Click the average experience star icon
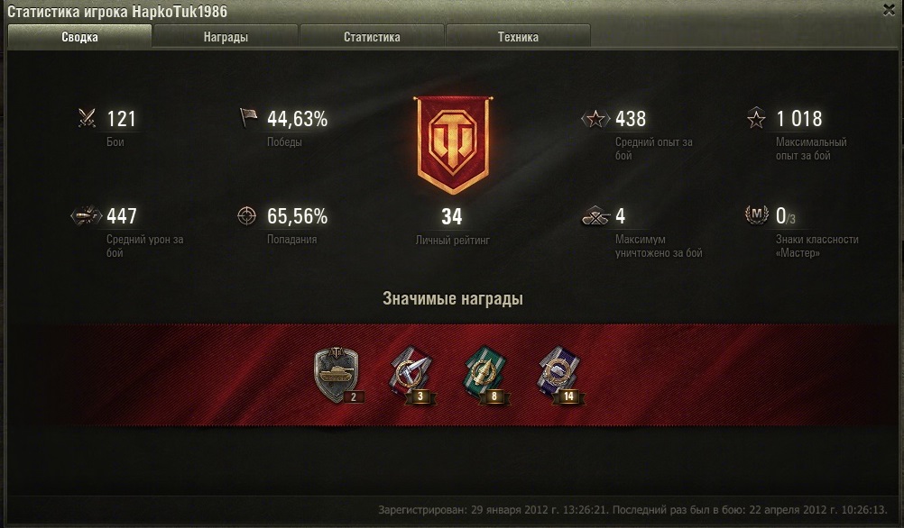904x528 pixels. [x=595, y=119]
